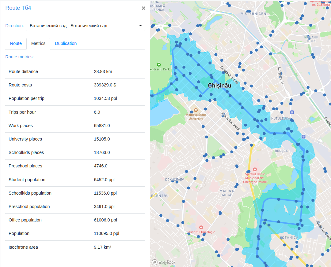Viewport: 331px width, 267px height.
Task: Click the value '339329.0 $'
Action: pos(105,85)
